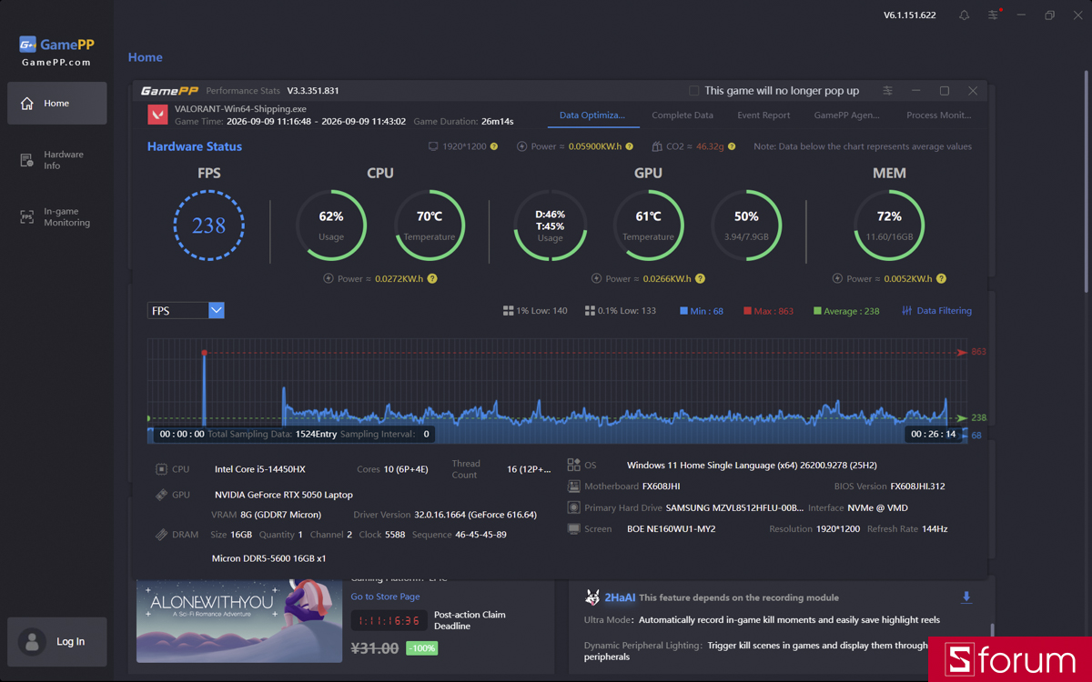Switch to Data Optimization tab
The image size is (1092, 682).
(x=591, y=115)
